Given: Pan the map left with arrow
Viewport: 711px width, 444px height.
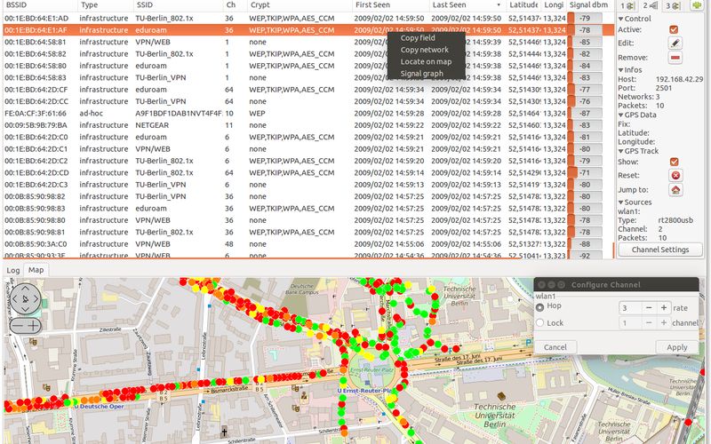Looking at the screenshot, I should point(14,298).
